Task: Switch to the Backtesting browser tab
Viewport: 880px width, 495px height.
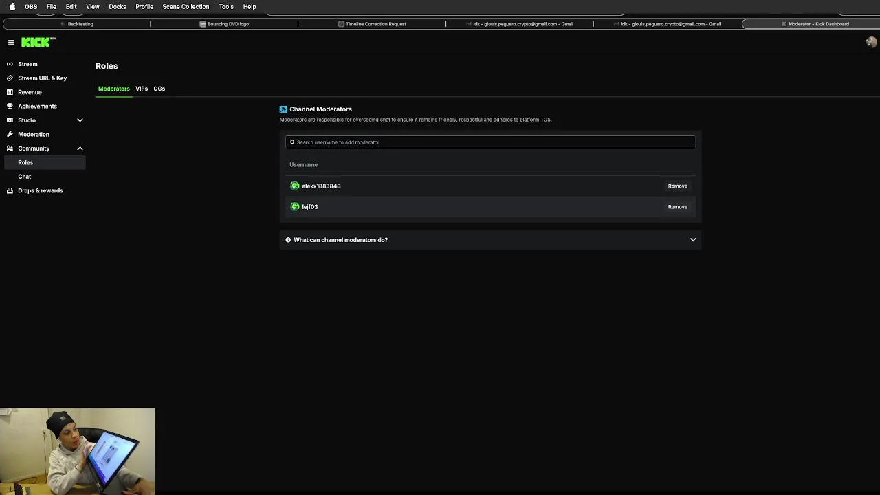Action: (77, 24)
